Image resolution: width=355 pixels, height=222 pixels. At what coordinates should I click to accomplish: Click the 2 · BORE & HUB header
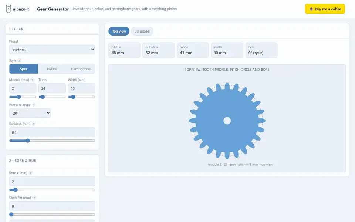pyautogui.click(x=23, y=160)
